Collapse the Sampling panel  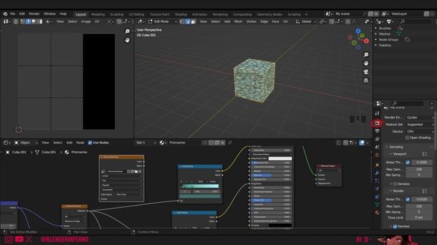click(x=396, y=147)
